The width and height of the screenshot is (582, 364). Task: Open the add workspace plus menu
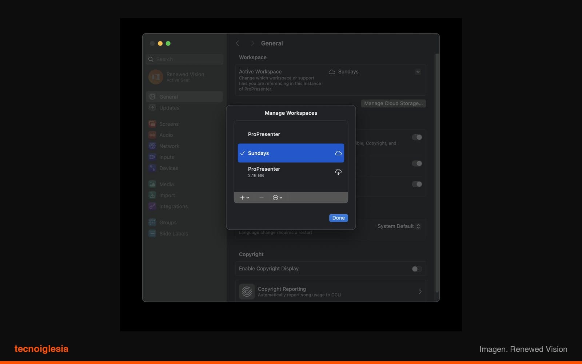tap(245, 198)
